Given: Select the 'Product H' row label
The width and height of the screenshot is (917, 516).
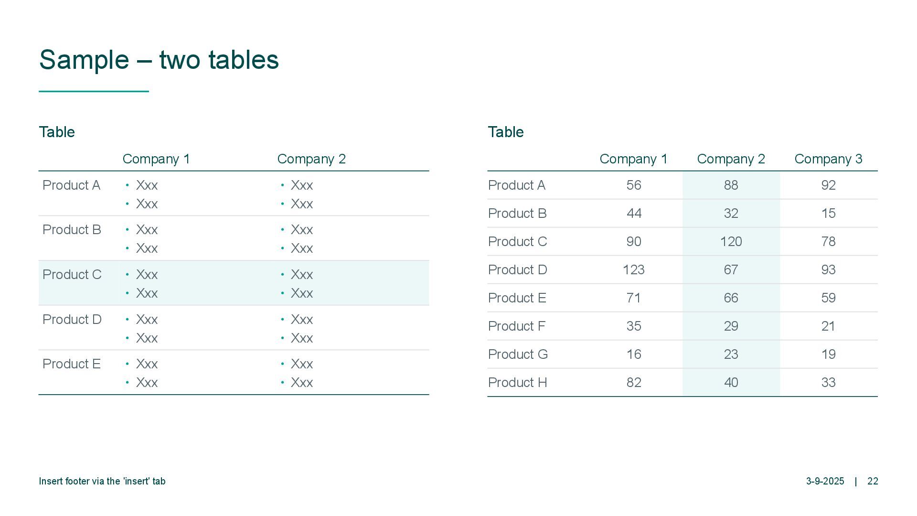Looking at the screenshot, I should point(517,383).
